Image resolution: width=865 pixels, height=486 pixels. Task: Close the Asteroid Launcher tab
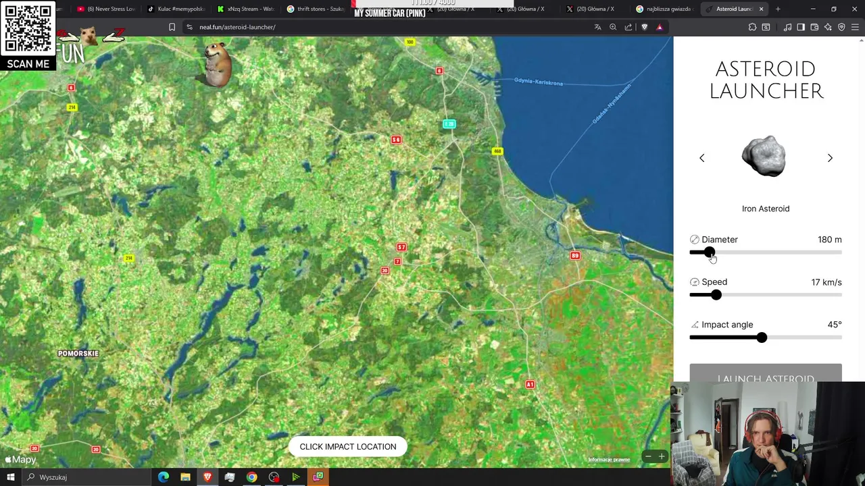point(761,9)
